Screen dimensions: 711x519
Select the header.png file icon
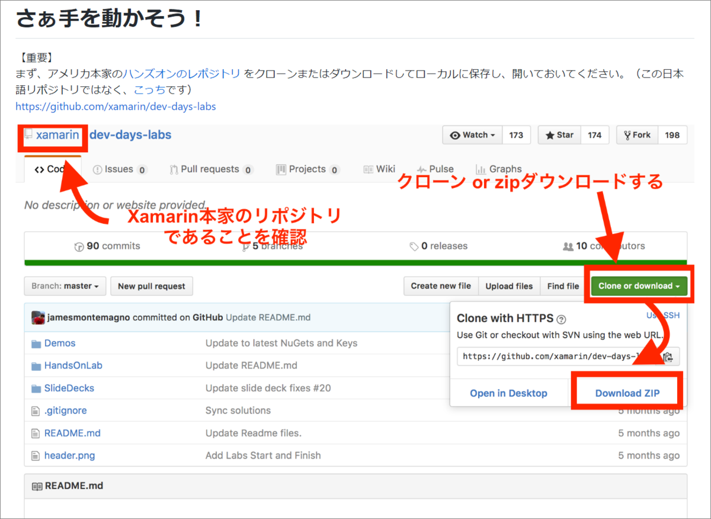[35, 456]
